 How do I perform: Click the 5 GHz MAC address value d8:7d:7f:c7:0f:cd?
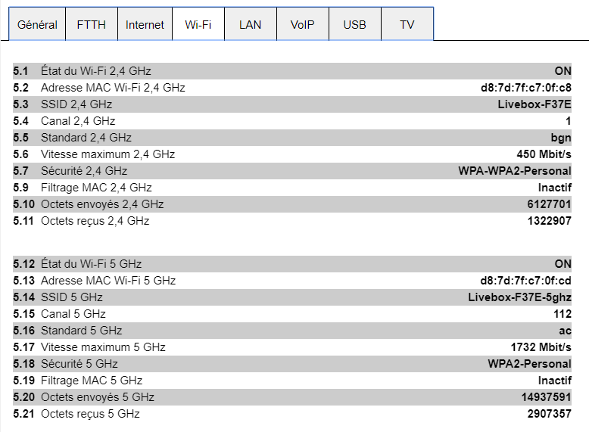tap(520, 281)
